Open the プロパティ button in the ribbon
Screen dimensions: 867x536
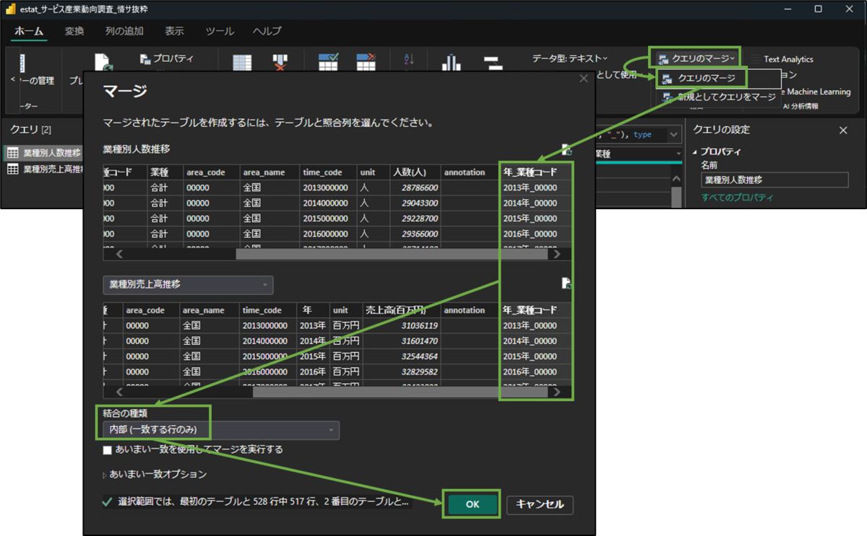pos(167,59)
